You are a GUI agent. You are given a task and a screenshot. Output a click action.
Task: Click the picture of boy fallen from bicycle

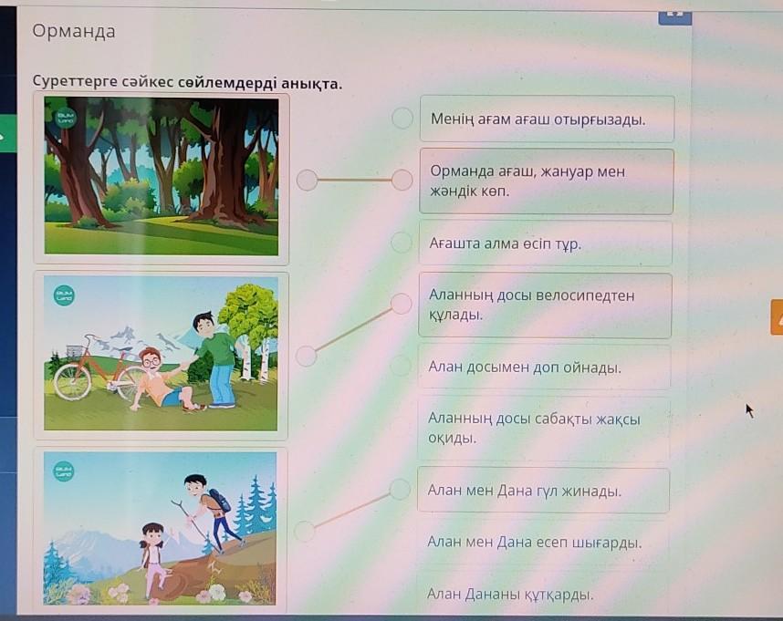pos(161,353)
